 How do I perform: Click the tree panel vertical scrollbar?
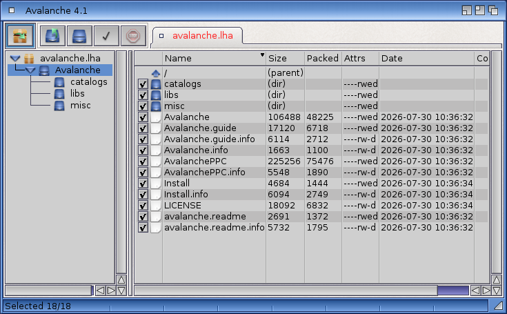[121, 162]
